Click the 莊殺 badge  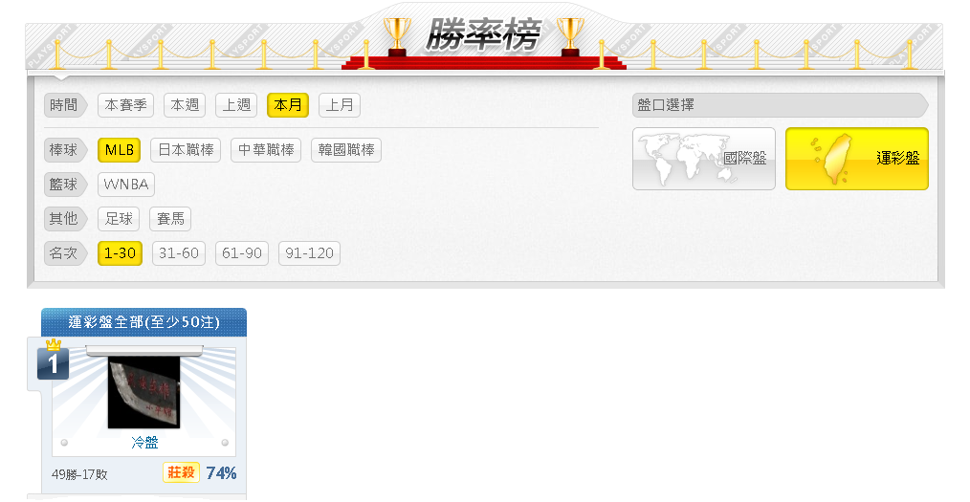[181, 473]
